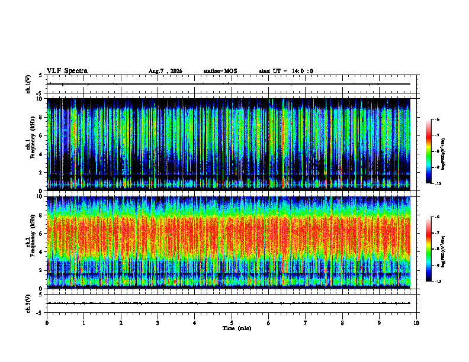Click time axis tick label "5"
This screenshot has width=469, height=362.
coord(232,323)
